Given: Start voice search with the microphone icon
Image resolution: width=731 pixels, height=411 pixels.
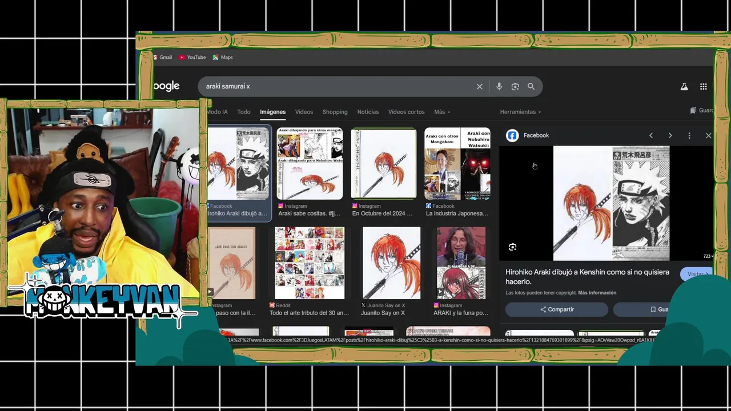Looking at the screenshot, I should (499, 86).
